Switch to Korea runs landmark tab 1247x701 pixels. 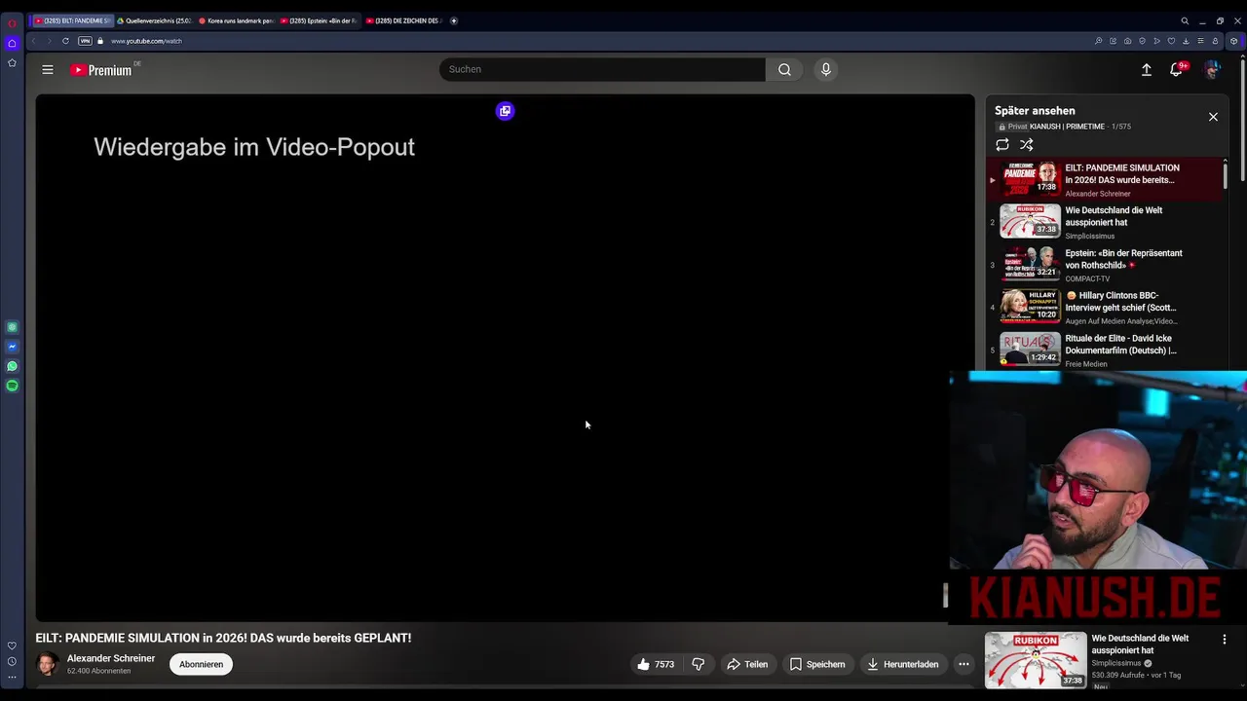click(237, 20)
